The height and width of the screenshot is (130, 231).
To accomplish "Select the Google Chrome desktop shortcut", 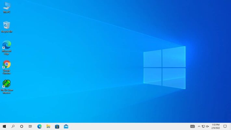I will tap(6, 64).
